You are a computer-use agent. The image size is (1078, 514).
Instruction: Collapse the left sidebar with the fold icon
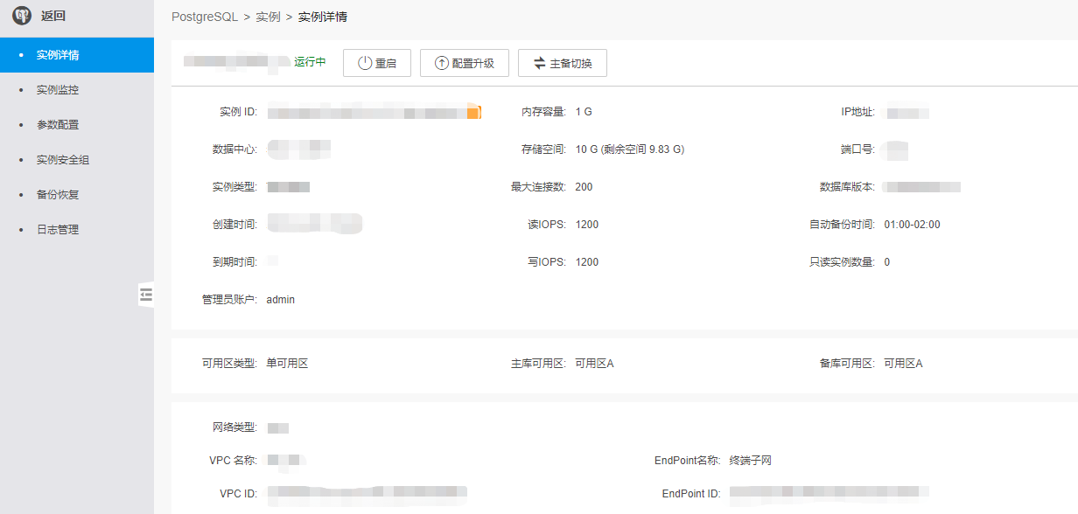pyautogui.click(x=146, y=295)
